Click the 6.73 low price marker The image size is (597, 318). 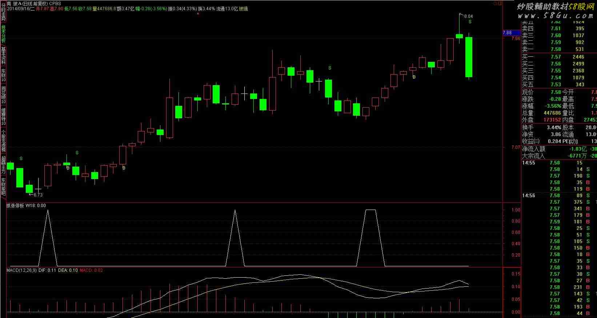38,195
